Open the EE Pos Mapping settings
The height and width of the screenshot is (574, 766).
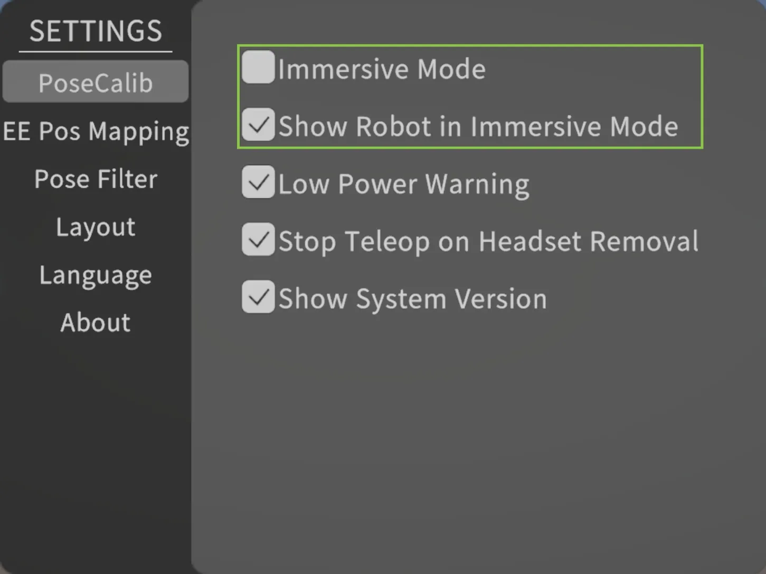click(96, 131)
